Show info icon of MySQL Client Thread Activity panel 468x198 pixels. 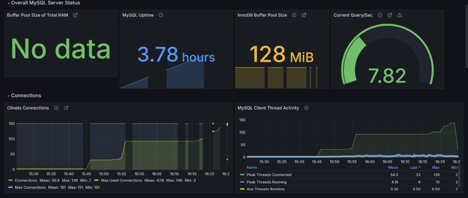coord(306,108)
